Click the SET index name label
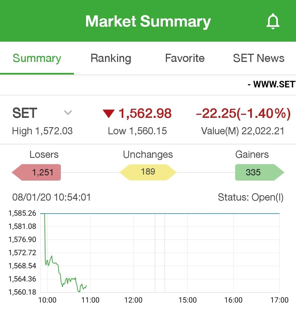Viewport: 296px width, 322px height. point(25,113)
